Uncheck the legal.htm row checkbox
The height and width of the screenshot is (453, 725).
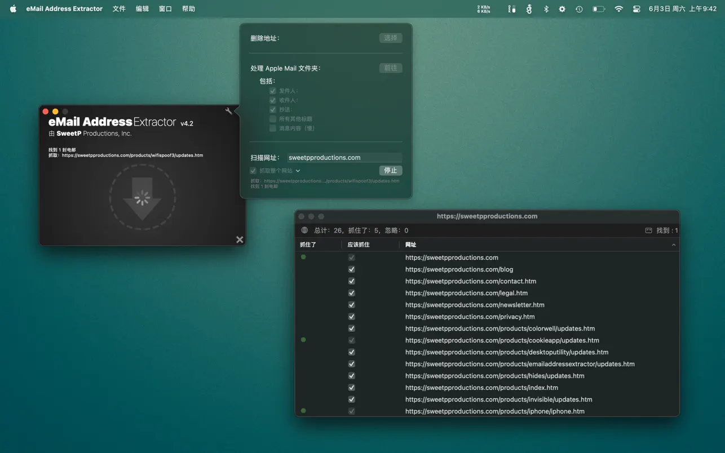pyautogui.click(x=352, y=293)
